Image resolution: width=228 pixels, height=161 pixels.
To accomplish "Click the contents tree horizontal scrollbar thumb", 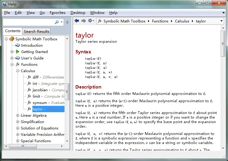I will tap(23, 146).
